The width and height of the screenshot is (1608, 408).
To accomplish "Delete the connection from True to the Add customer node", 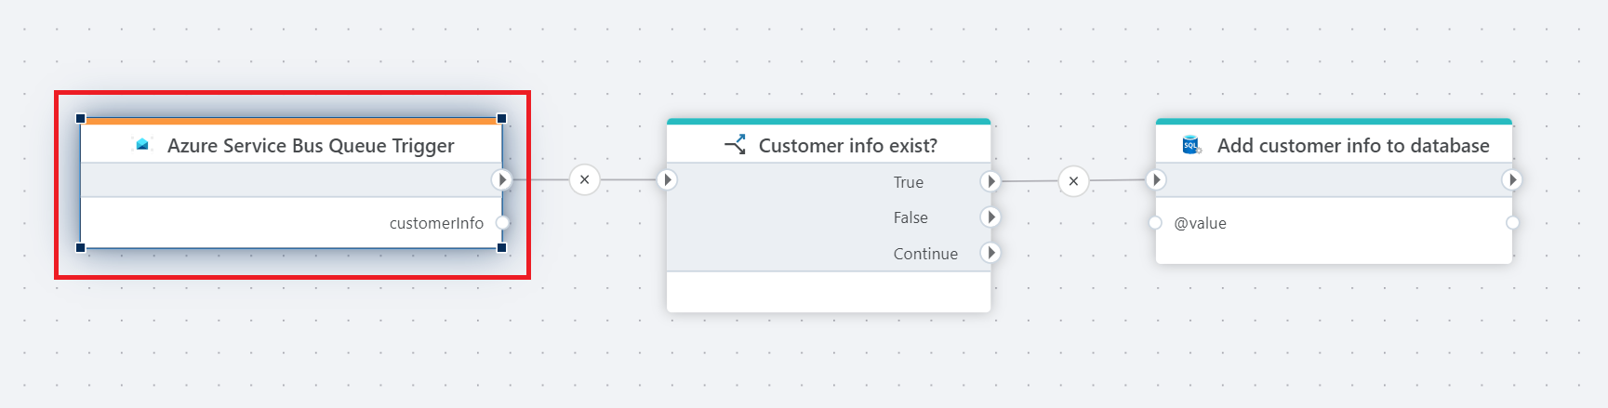I will click(1073, 181).
